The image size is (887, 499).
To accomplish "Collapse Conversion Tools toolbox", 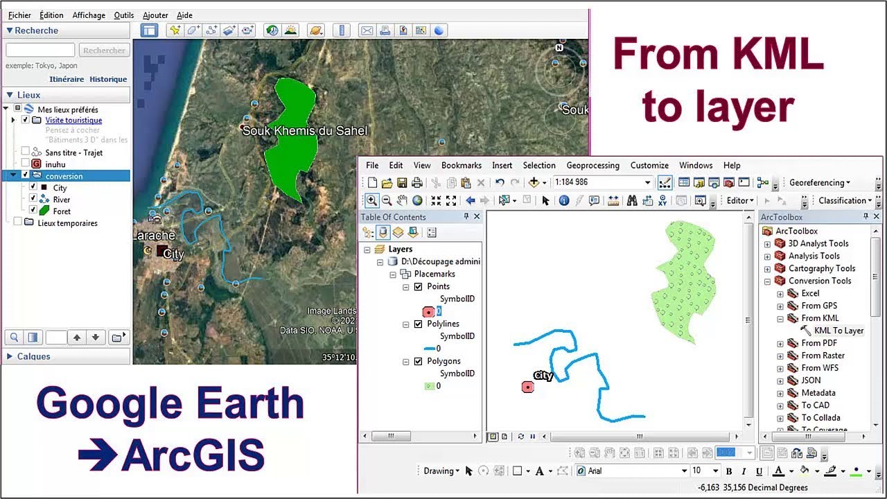I will click(767, 281).
